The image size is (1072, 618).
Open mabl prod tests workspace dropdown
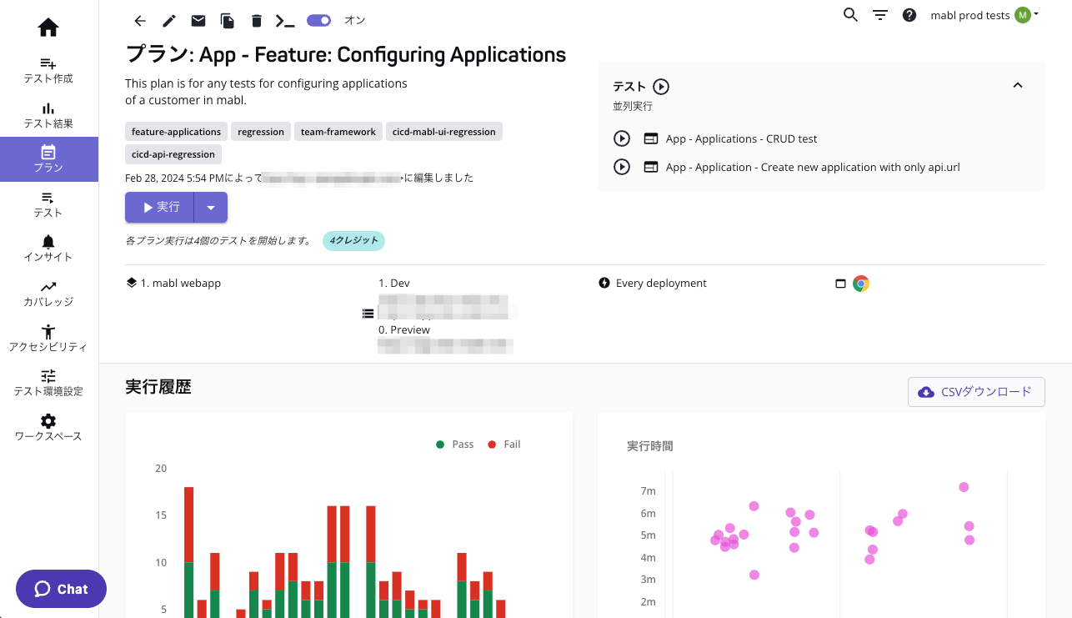click(x=984, y=15)
